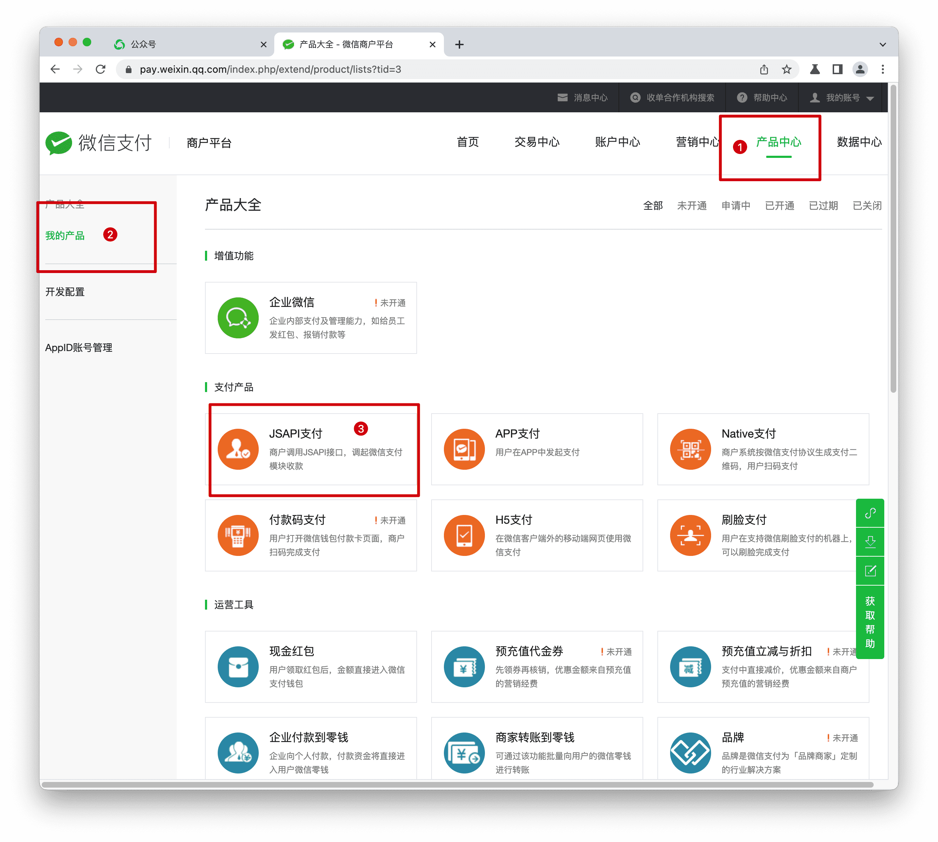Filter products by 申请中
Image resolution: width=938 pixels, height=842 pixels.
(x=736, y=206)
